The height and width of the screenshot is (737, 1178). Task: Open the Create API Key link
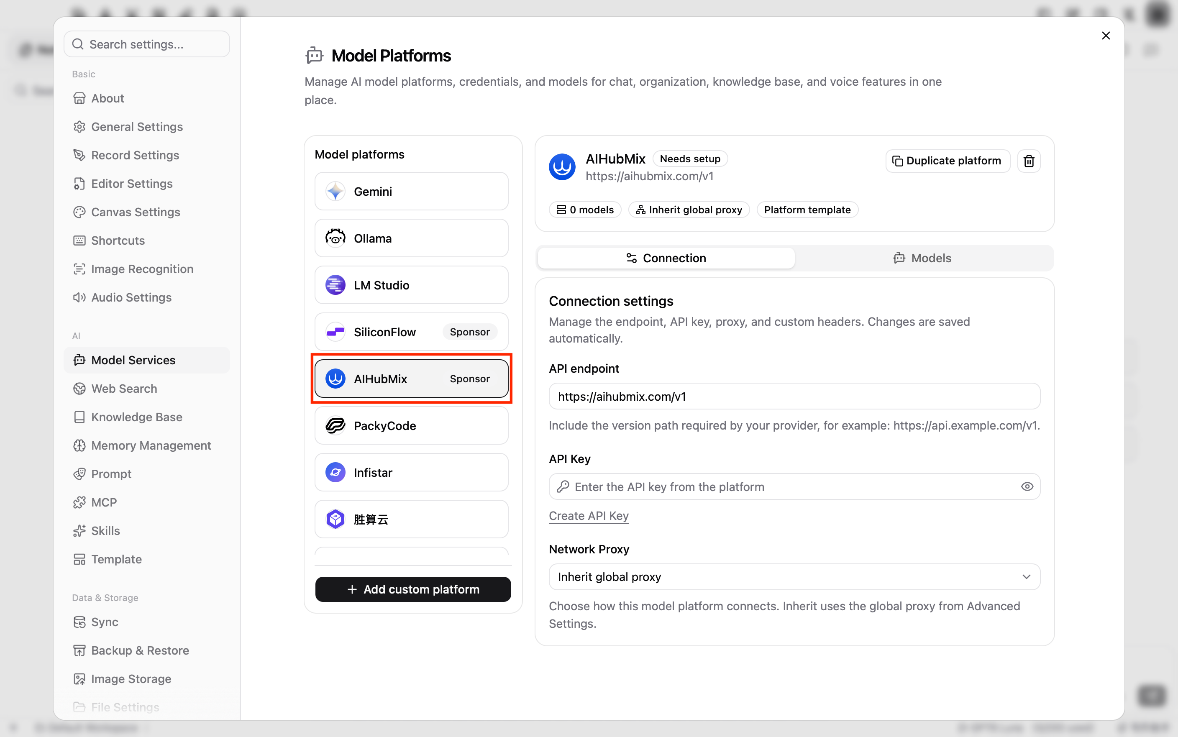pos(588,516)
